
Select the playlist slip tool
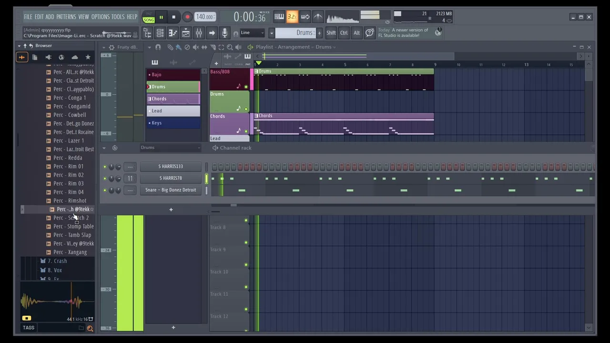[x=204, y=47]
